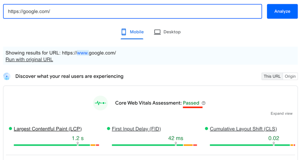This screenshot has width=300, height=160.
Task: Expand view of Core Web Vitals
Action: click(281, 113)
